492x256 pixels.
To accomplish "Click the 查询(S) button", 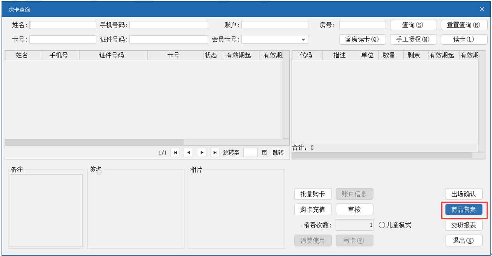I will [x=413, y=25].
